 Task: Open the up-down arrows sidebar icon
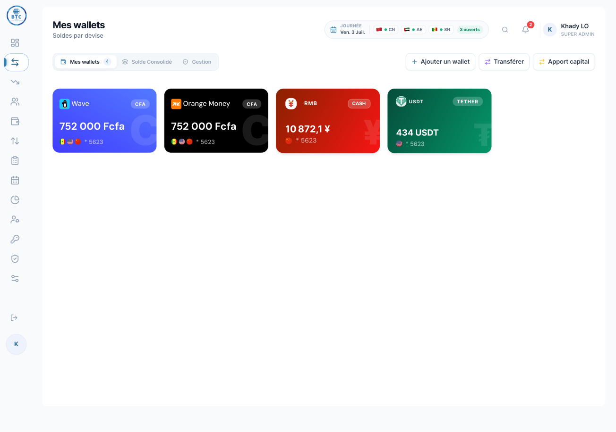(15, 141)
